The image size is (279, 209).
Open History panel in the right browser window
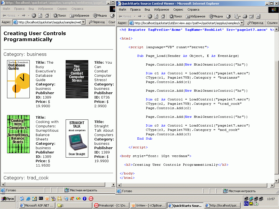click(228, 16)
